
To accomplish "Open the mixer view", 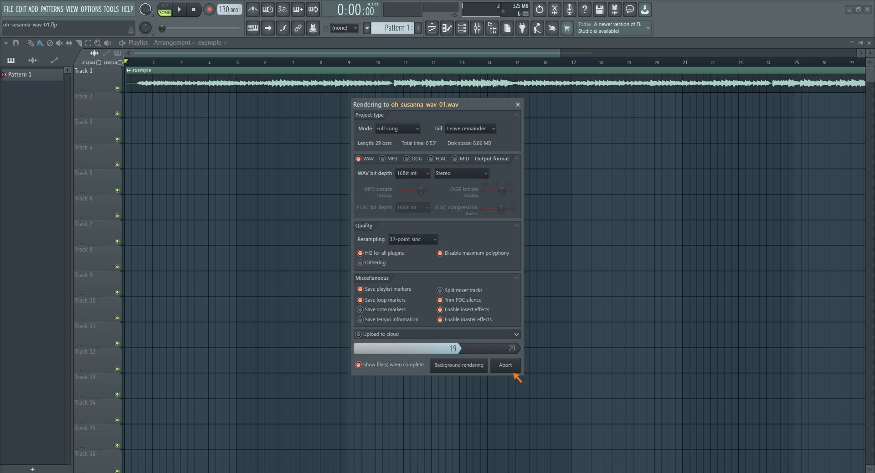I will 477,28.
